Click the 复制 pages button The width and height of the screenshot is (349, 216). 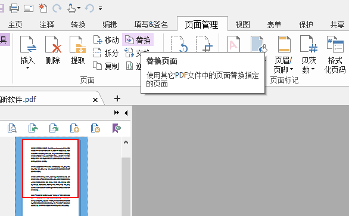tap(106, 66)
